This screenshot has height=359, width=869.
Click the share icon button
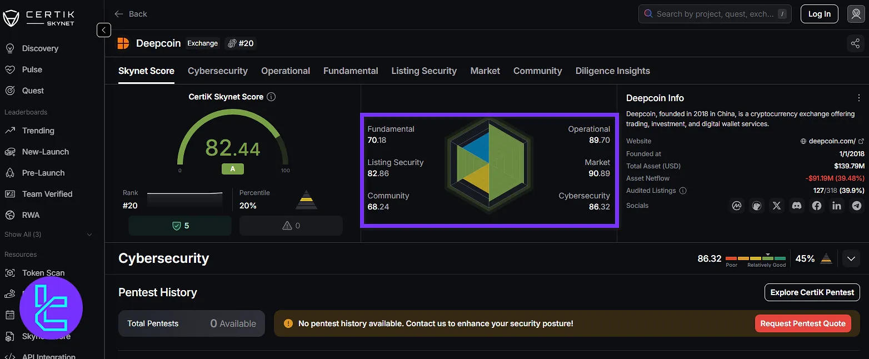855,43
